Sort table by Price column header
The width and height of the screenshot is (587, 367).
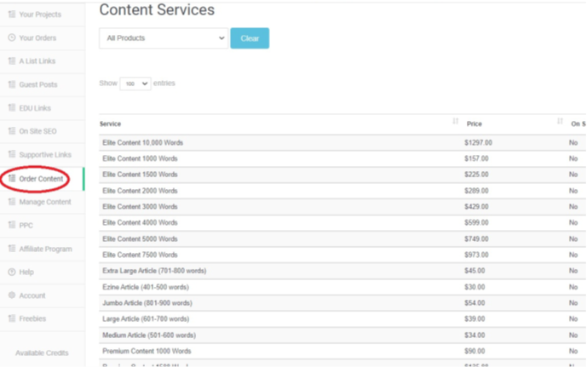point(475,123)
